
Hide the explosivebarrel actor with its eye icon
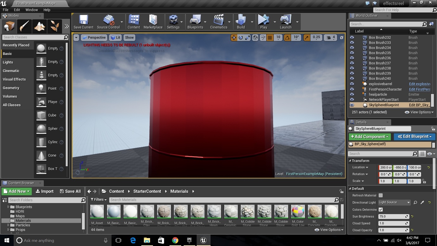[352, 84]
